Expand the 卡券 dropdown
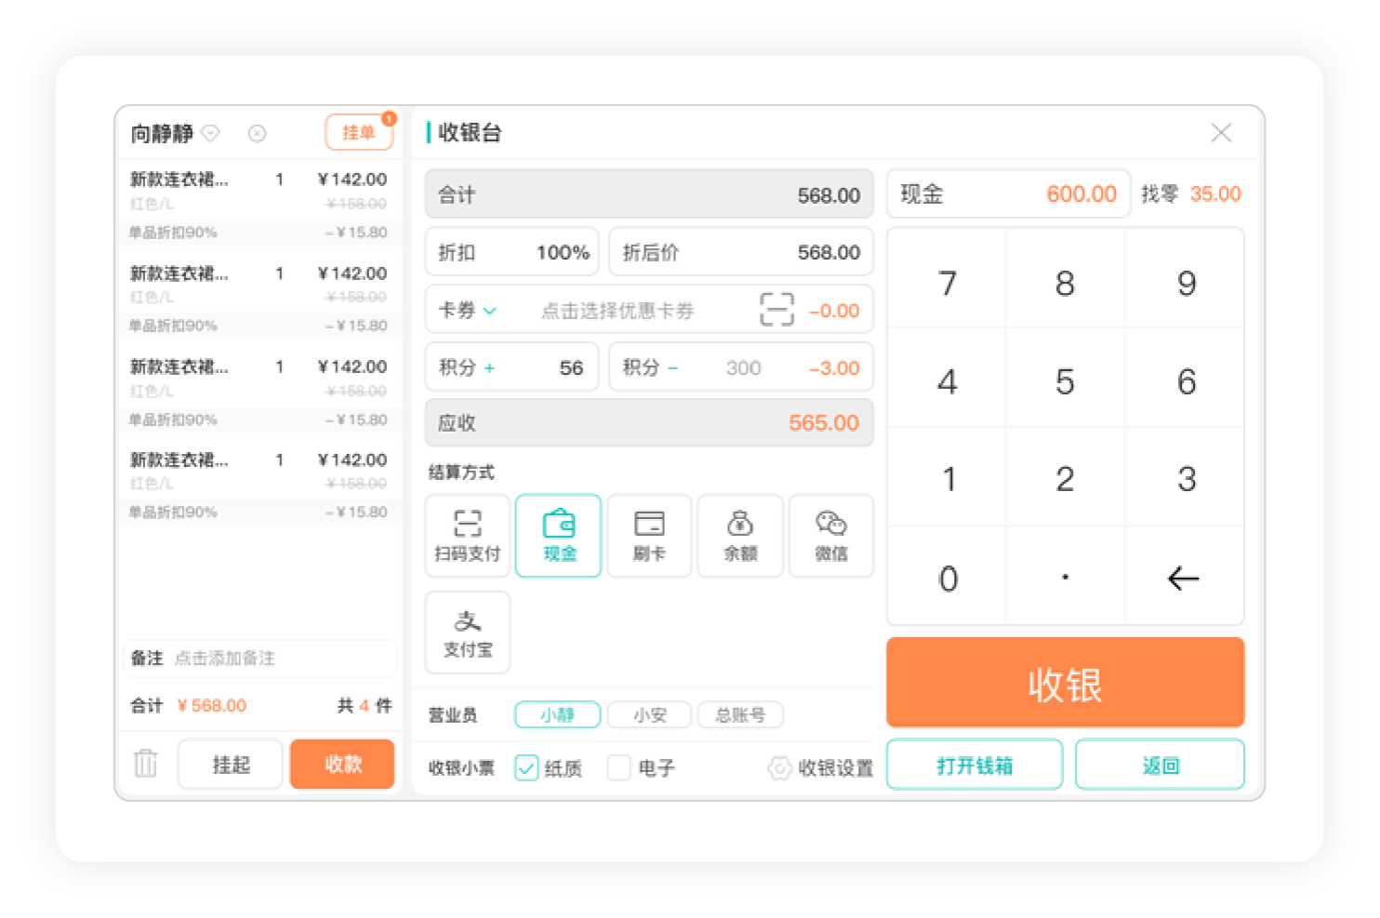 pyautogui.click(x=468, y=310)
